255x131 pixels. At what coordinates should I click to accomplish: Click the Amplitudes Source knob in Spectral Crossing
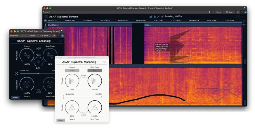point(27,55)
